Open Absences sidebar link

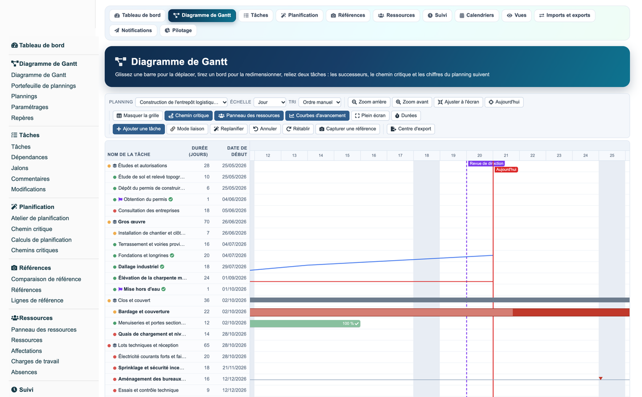(24, 372)
